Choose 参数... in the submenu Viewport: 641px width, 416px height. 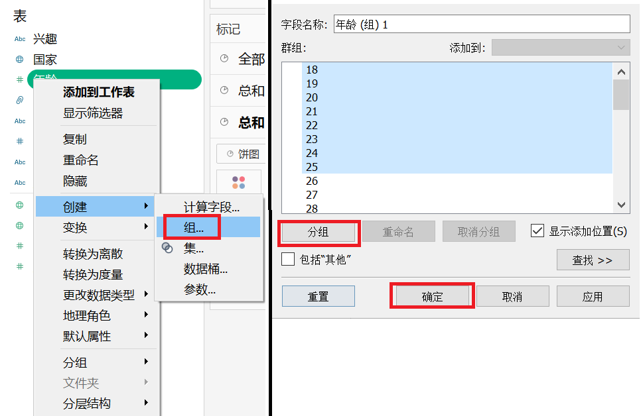point(200,289)
